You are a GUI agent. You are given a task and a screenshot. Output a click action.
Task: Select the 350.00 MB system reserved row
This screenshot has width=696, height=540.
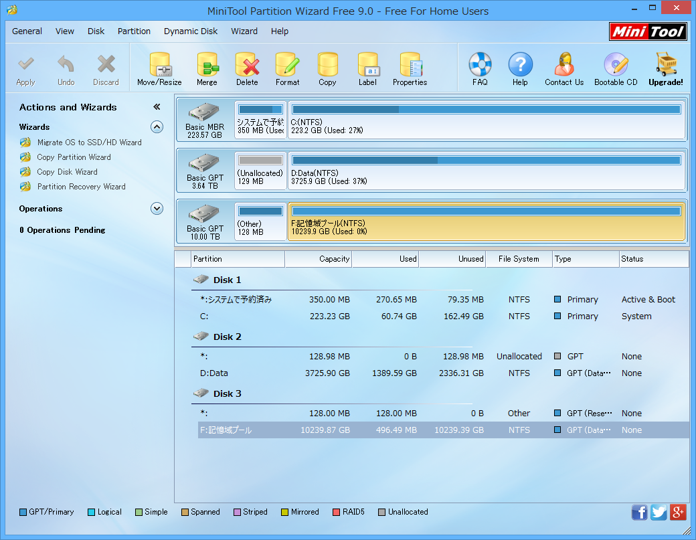click(444, 300)
